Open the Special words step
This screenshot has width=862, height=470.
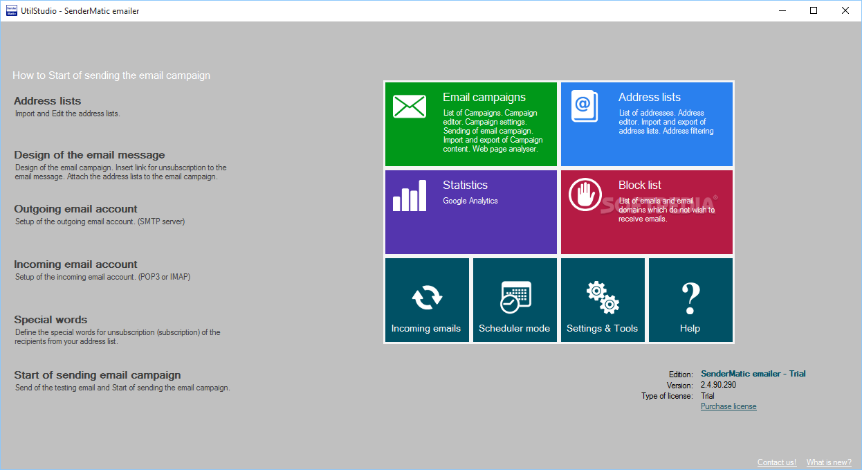tap(51, 320)
